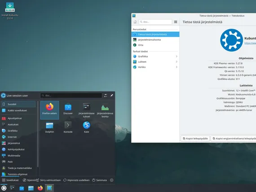
Task: Open Multimedia category
Action: (18, 156)
